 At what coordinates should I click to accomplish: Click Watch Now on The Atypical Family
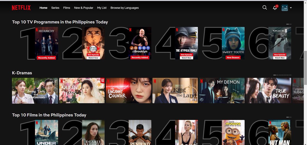tap(187, 58)
